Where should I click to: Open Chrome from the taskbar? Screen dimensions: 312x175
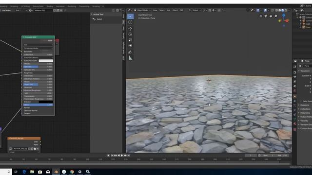[72, 172]
